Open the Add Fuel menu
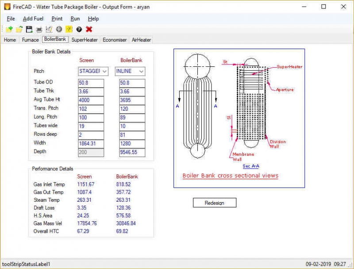Image resolution: width=354 pixels, height=269 pixels. 33,19
